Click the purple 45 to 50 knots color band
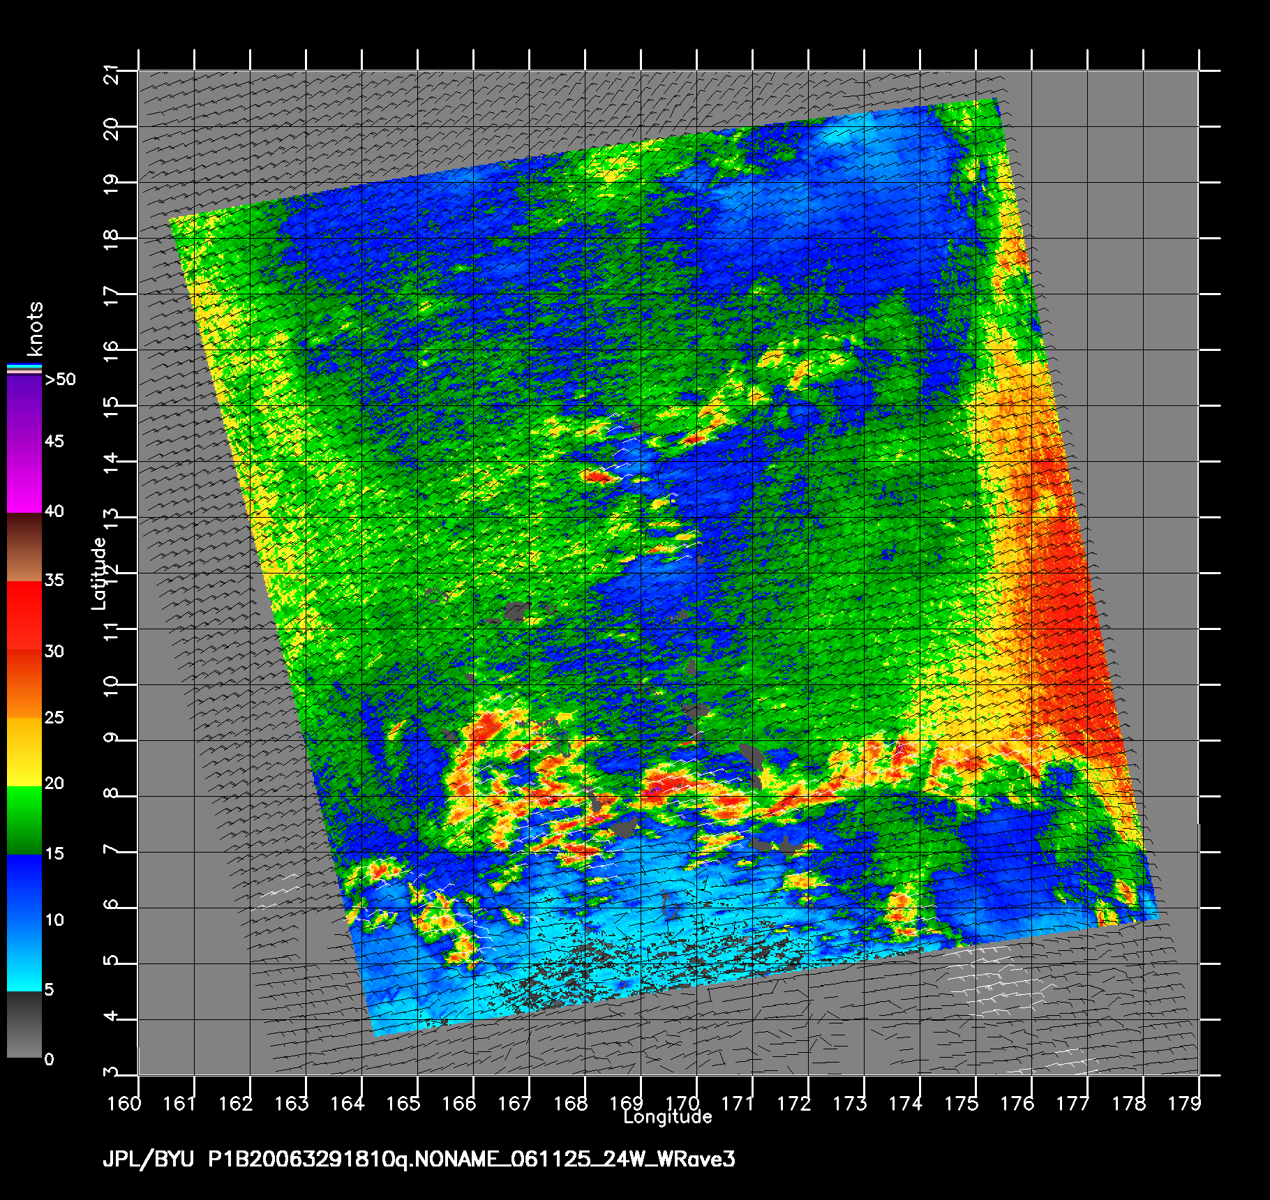 click(x=24, y=411)
